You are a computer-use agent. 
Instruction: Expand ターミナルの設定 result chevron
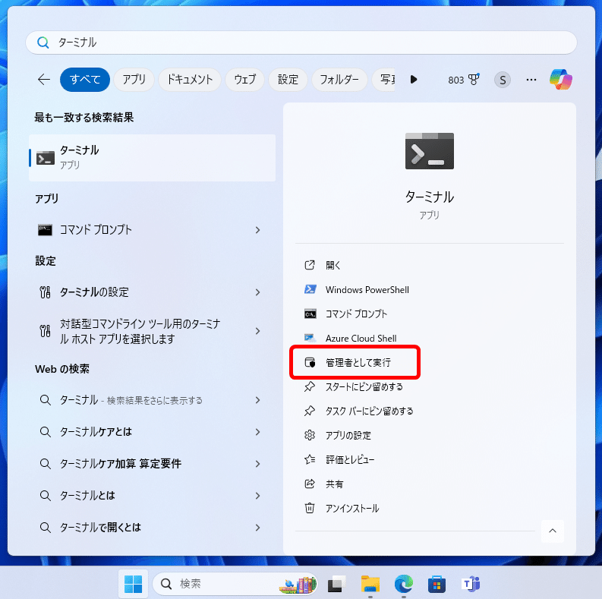[x=257, y=292]
